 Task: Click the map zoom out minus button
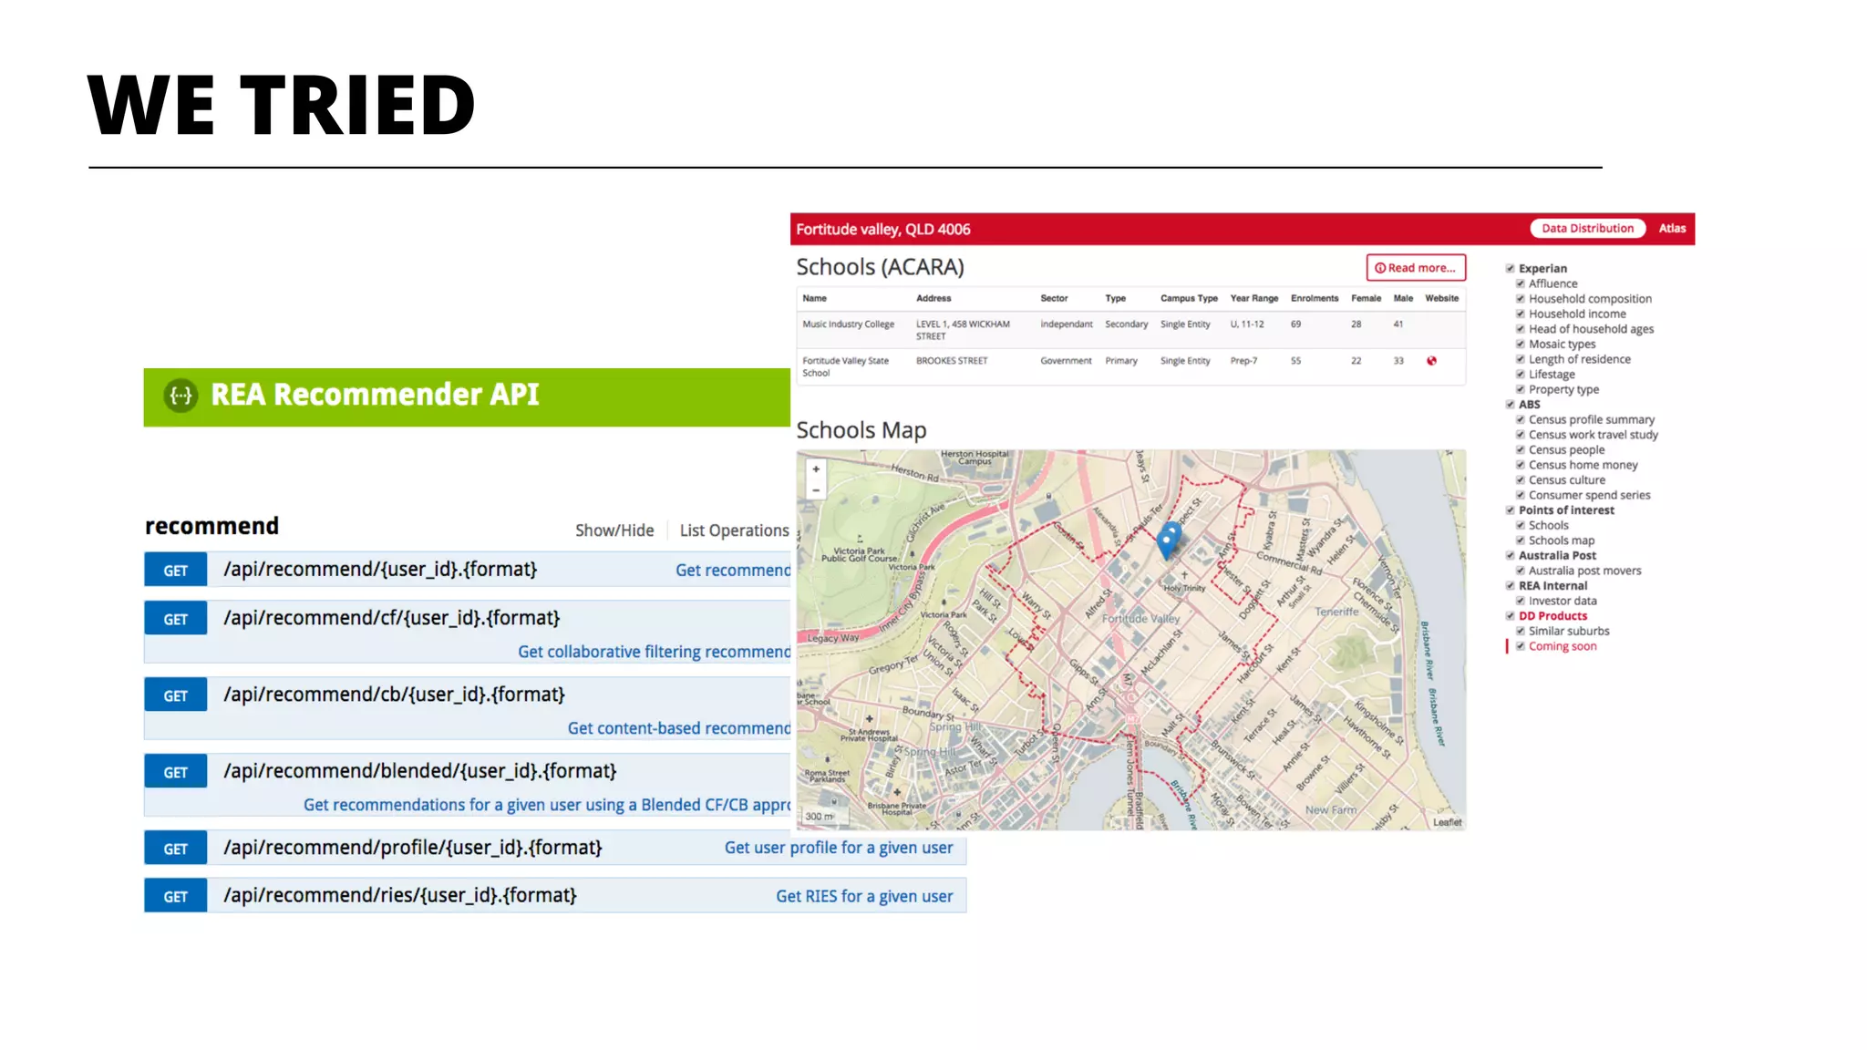[816, 490]
